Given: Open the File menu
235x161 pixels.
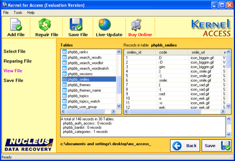Looking at the screenshot, I should coord(6,13).
